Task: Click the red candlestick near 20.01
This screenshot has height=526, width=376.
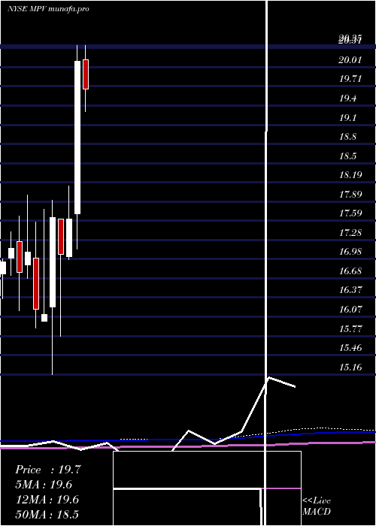Action: 86,74
